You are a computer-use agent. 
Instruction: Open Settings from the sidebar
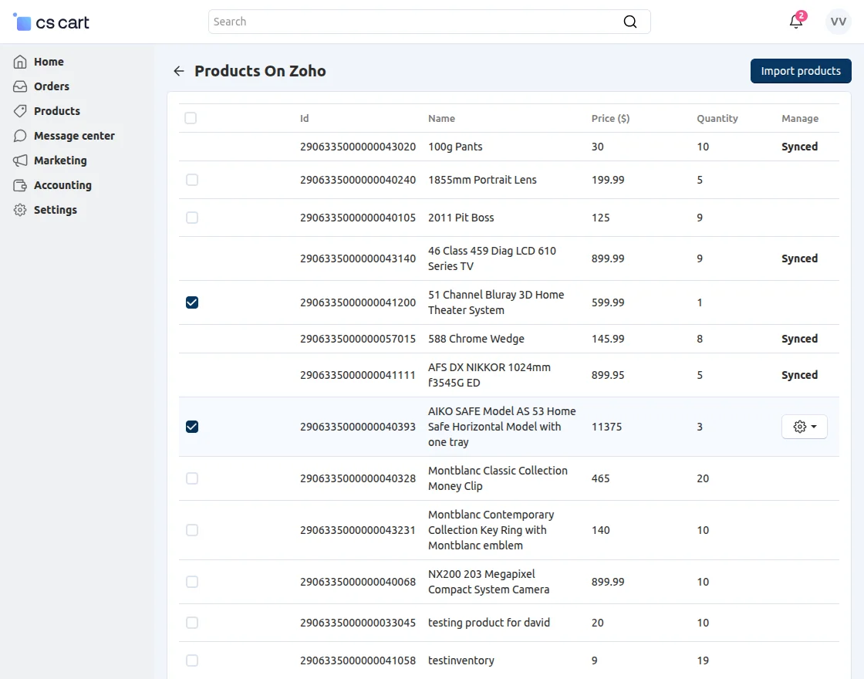coord(56,210)
